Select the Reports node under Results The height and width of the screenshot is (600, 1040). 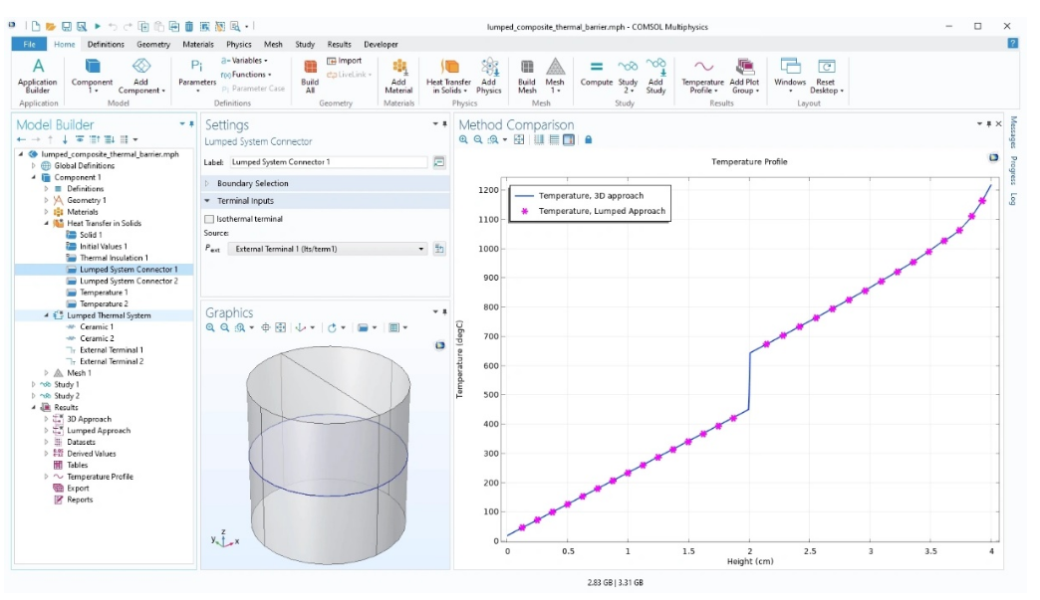coord(80,500)
